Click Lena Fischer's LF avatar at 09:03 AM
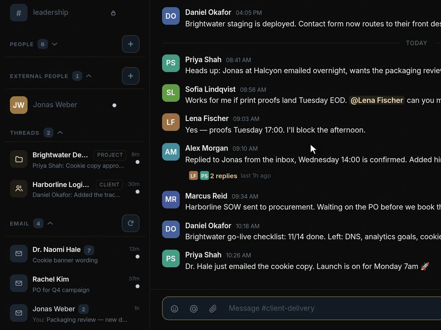The image size is (441, 330). tap(171, 122)
